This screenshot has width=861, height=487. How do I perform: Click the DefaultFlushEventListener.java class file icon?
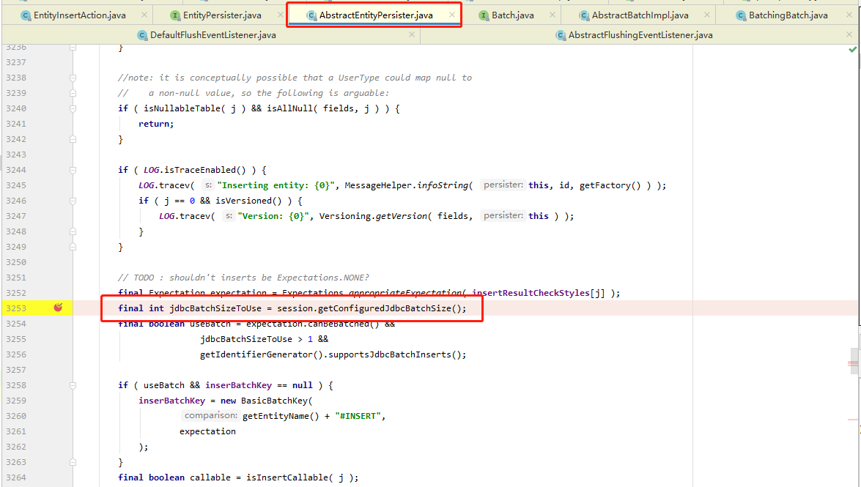(142, 35)
